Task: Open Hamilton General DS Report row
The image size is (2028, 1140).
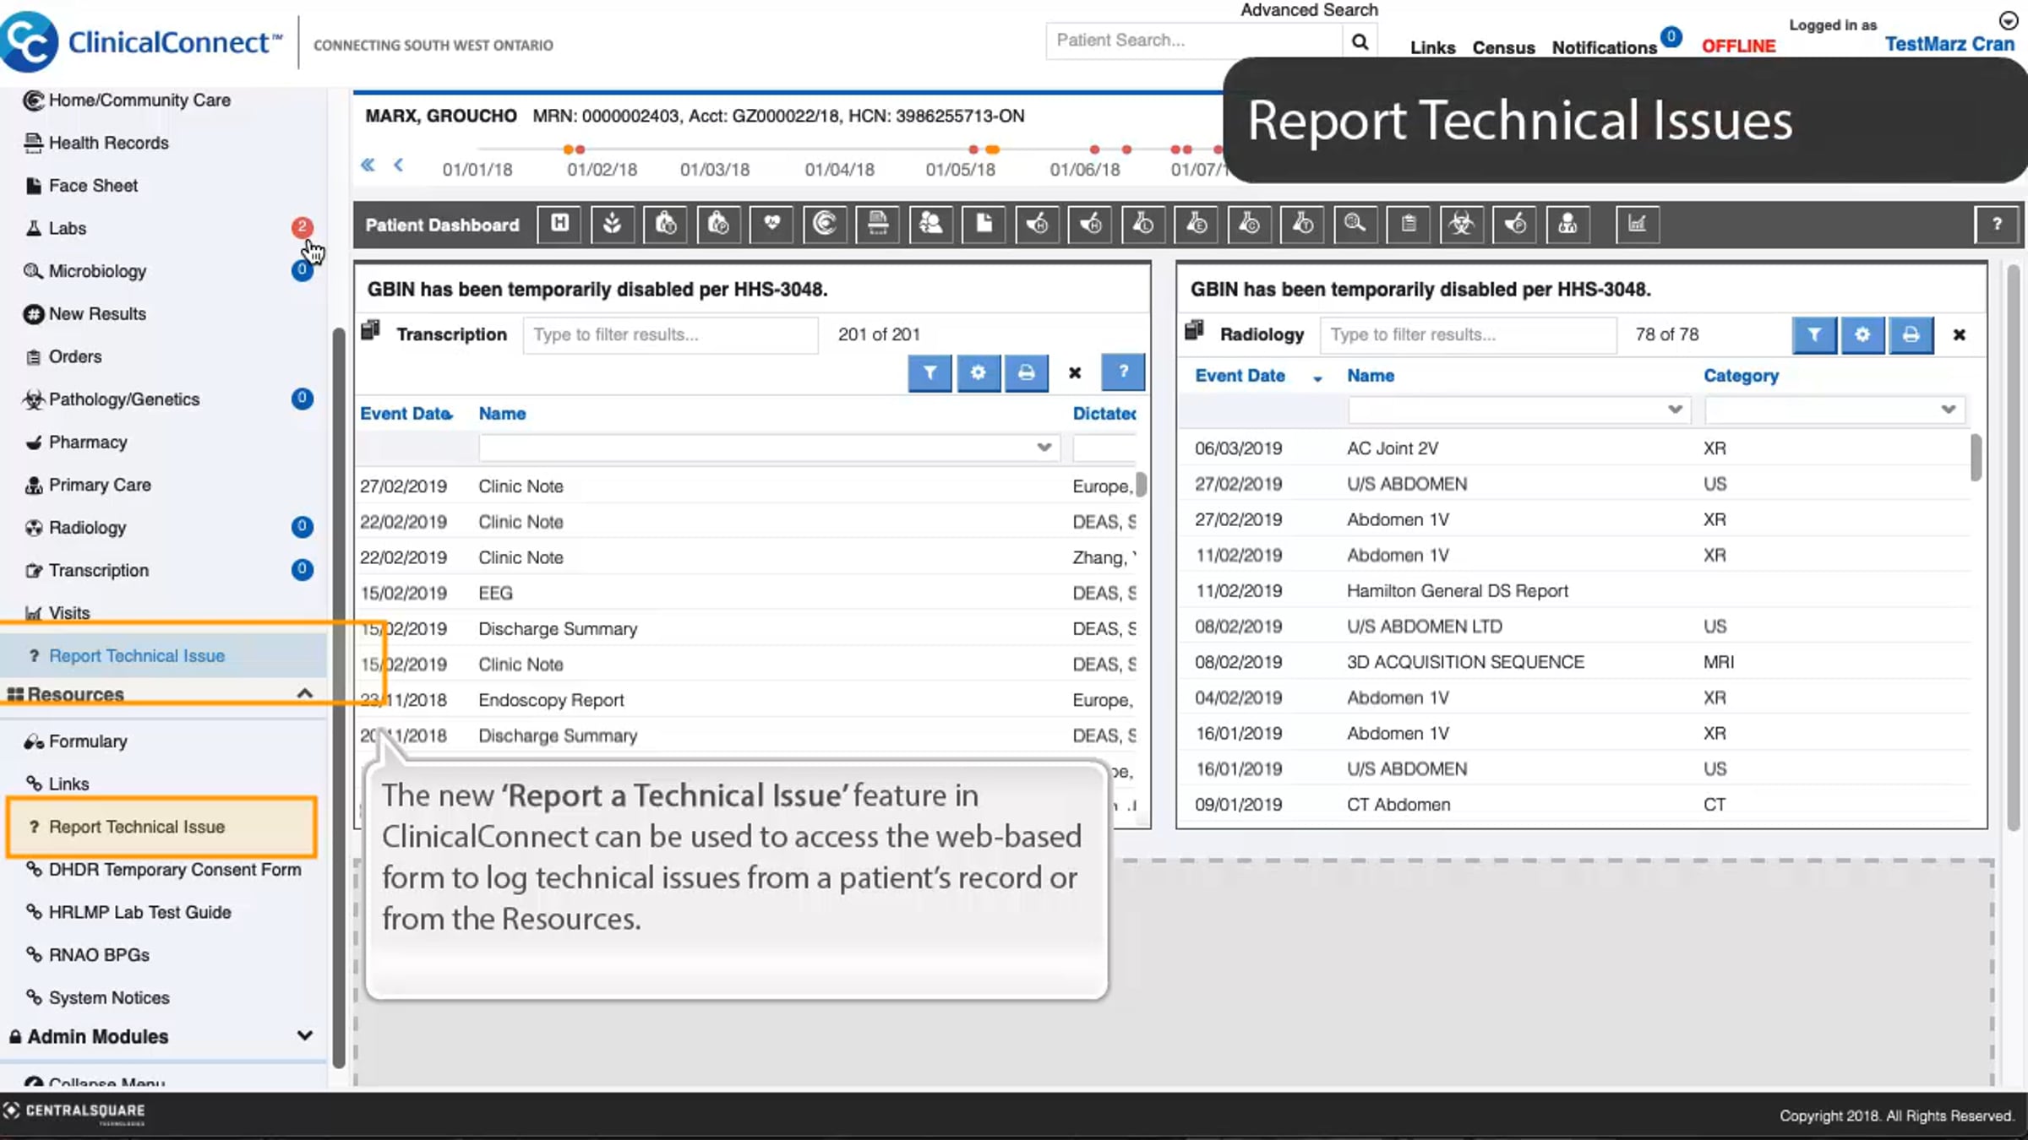Action: coord(1574,591)
